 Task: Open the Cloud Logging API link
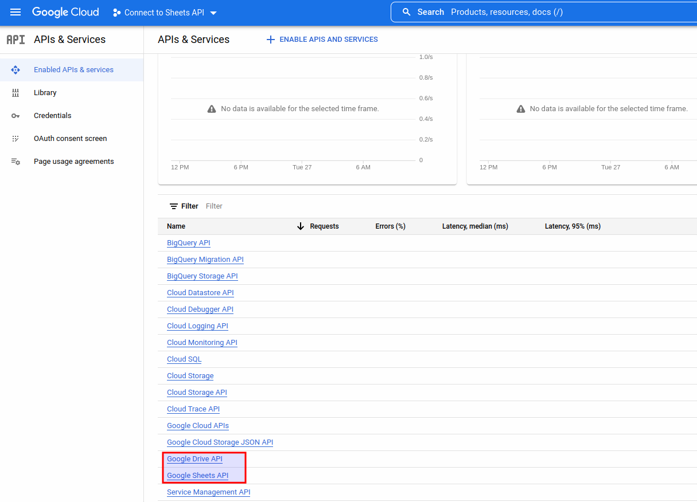pyautogui.click(x=197, y=326)
